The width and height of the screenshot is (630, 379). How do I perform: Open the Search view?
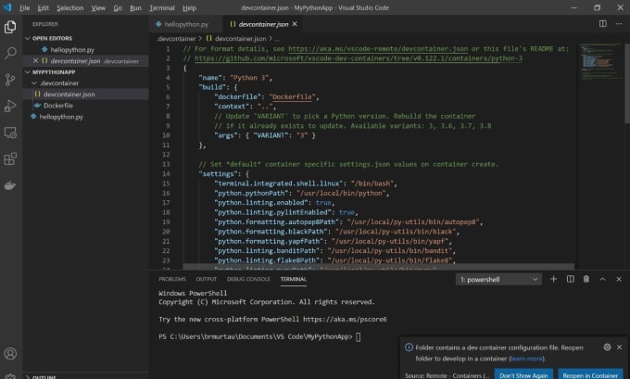click(10, 53)
